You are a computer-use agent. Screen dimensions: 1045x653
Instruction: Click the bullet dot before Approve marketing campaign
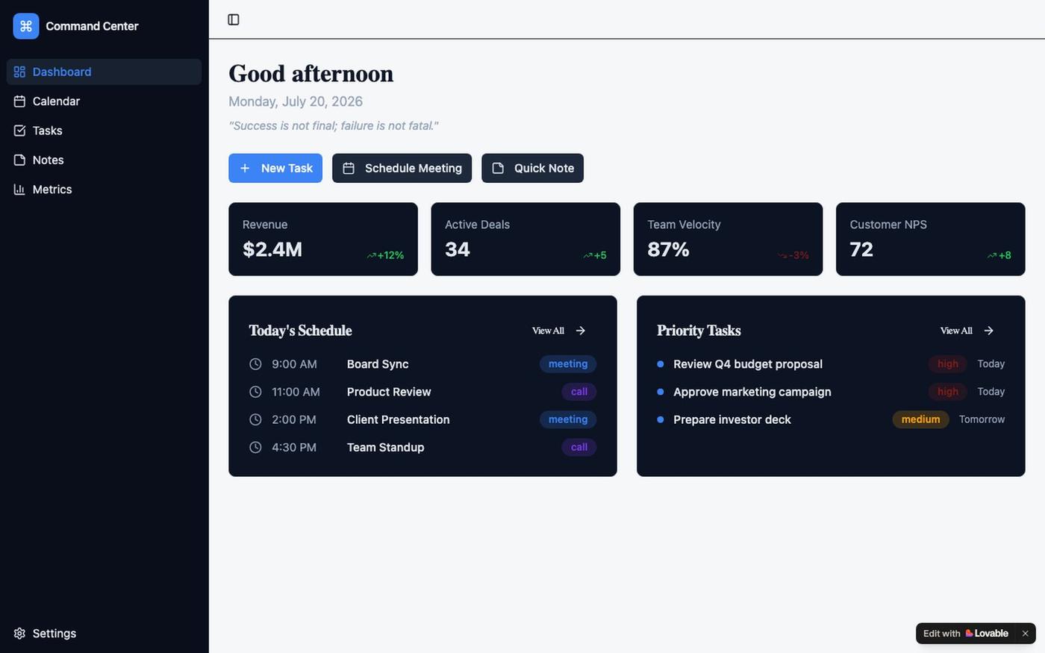(661, 392)
